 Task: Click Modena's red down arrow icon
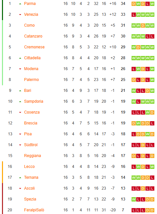[20, 69]
